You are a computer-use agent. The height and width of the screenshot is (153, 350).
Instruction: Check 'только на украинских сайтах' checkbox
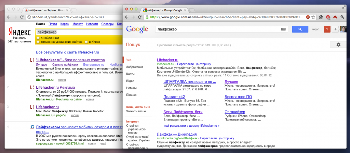coord(38,42)
